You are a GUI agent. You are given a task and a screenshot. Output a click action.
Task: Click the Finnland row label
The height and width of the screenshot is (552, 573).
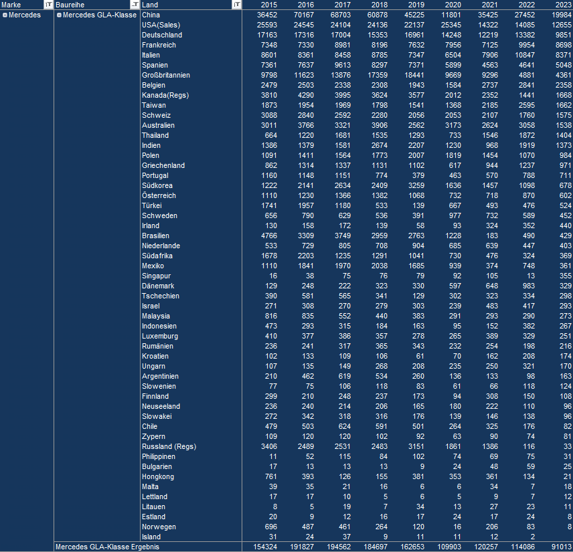(155, 397)
